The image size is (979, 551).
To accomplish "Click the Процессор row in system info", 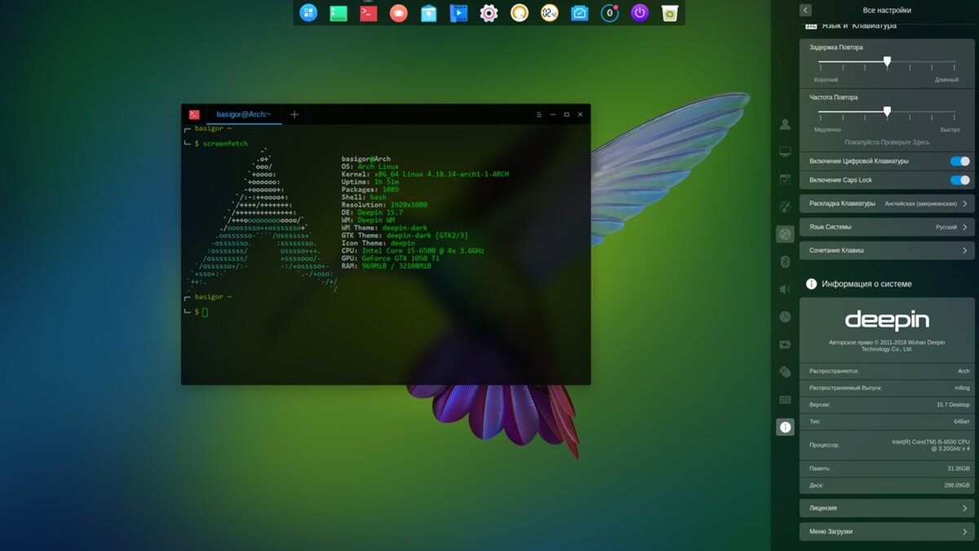I will pos(887,445).
